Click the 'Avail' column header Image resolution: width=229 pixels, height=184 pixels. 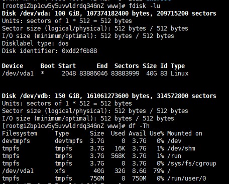tap(137, 133)
